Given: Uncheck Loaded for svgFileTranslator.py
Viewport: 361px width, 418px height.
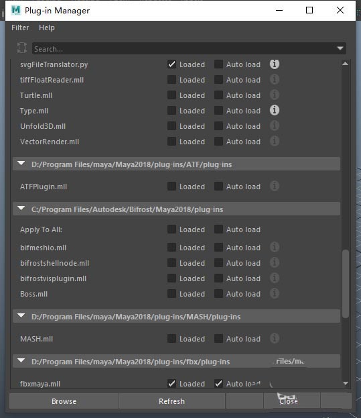Looking at the screenshot, I should (x=171, y=64).
